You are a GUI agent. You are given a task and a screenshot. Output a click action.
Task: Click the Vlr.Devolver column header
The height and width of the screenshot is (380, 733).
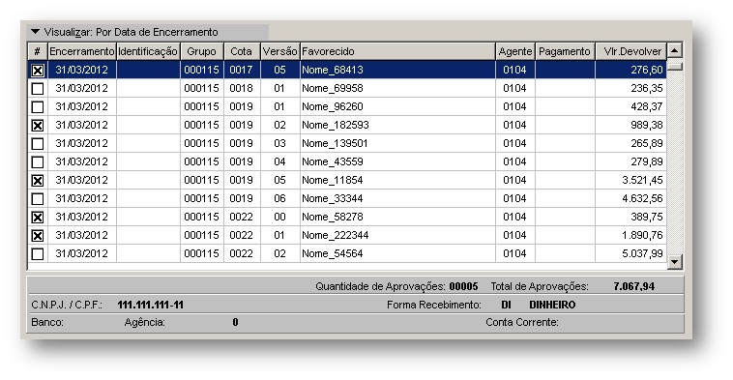(x=631, y=51)
